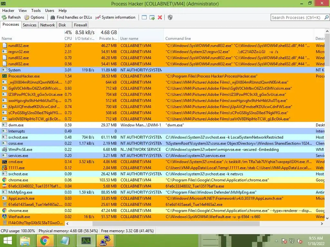Click the vertical scrollbar up arrow
This screenshot has height=247, width=330.
tap(327, 31)
